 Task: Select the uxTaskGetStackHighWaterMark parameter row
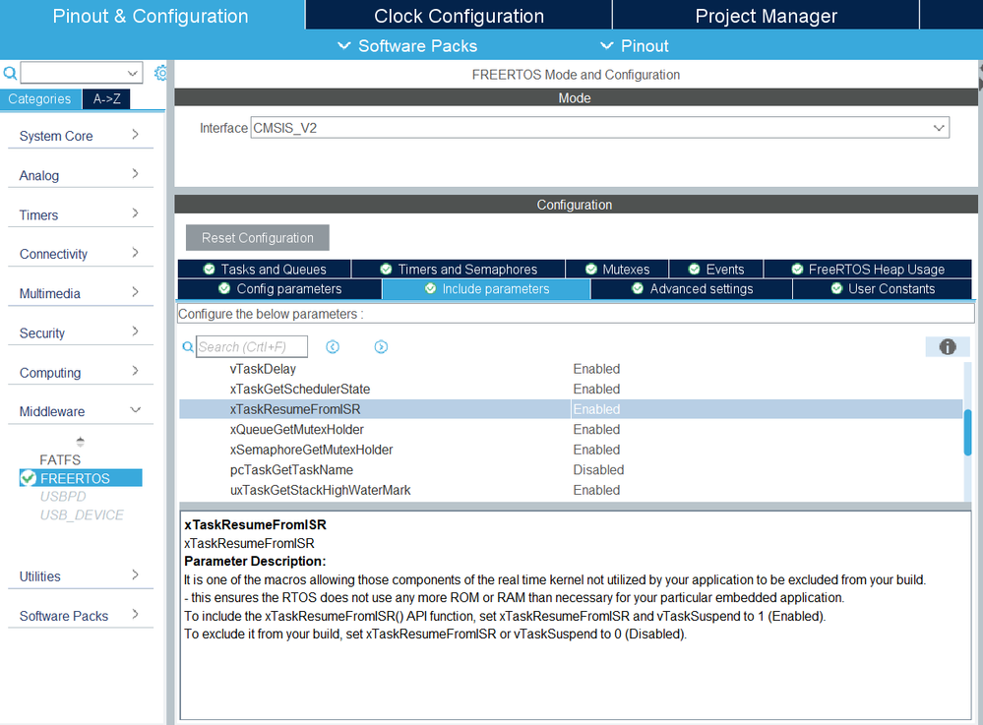point(571,489)
